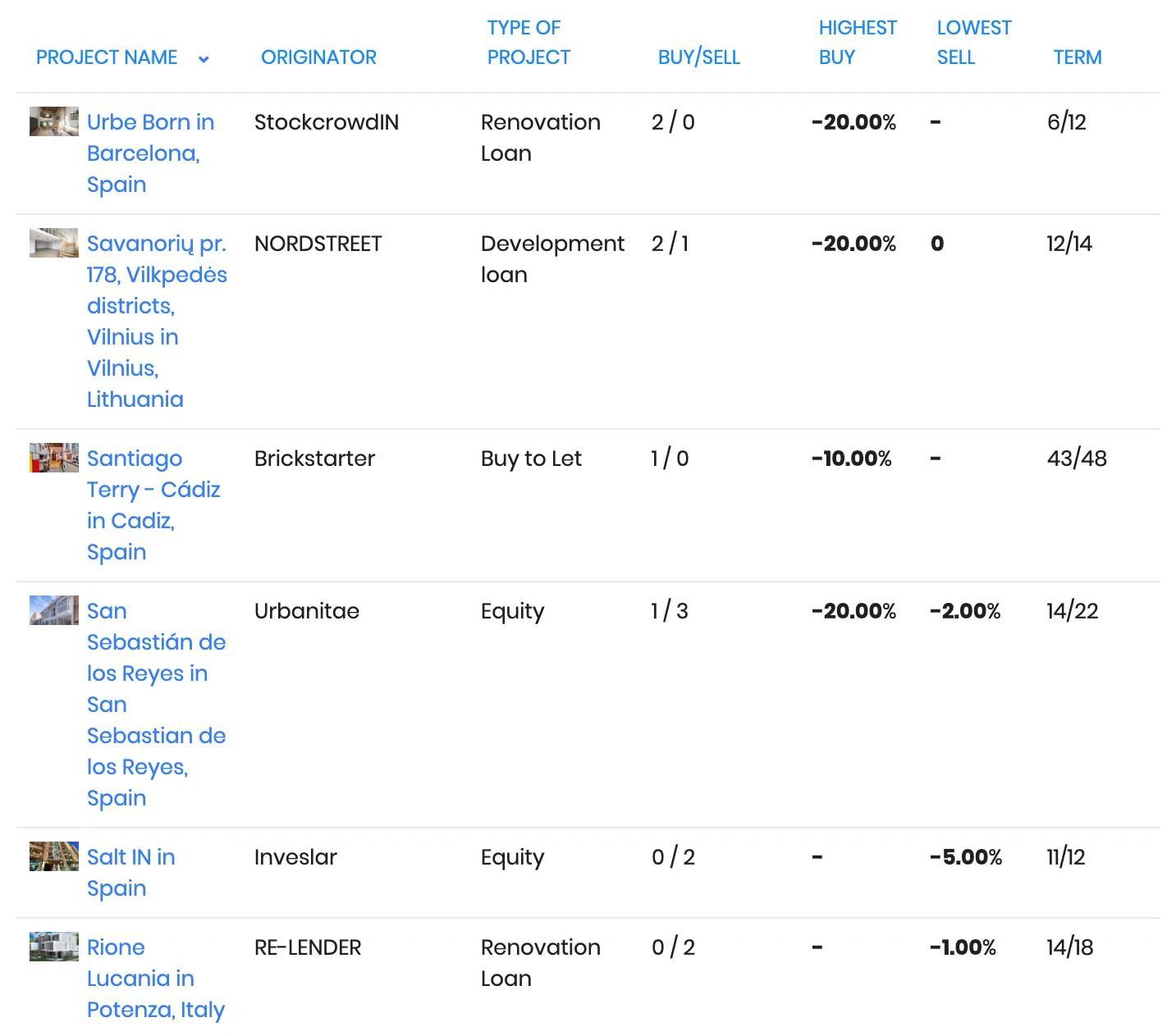Sort by the Term column header
Screen dimensions: 1176x1036
[x=1078, y=57]
